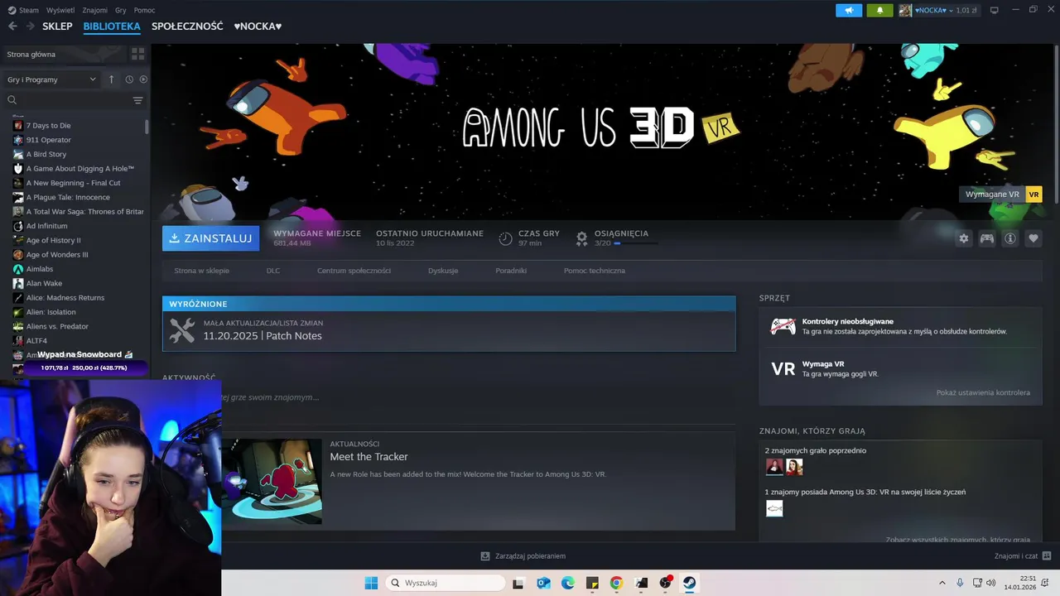Toggle show ready-to-play games icon
Viewport: 1060px width, 596px height.
tap(143, 79)
